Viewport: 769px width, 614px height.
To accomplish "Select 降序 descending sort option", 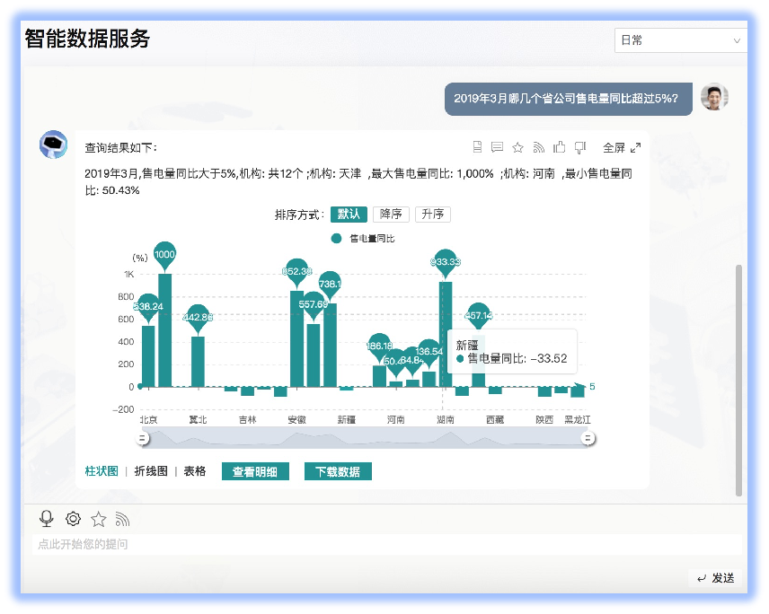I will (x=391, y=215).
